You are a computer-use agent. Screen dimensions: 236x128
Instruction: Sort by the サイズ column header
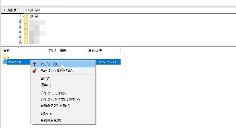pos(52,50)
